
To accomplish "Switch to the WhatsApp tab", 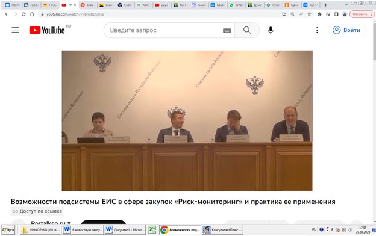I will pyautogui.click(x=237, y=5).
